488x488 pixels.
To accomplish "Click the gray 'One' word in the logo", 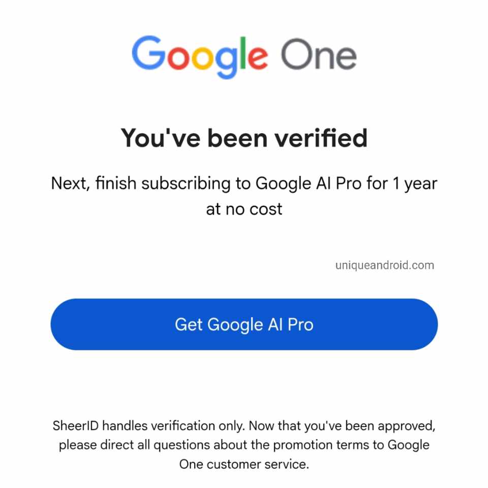I will click(319, 54).
